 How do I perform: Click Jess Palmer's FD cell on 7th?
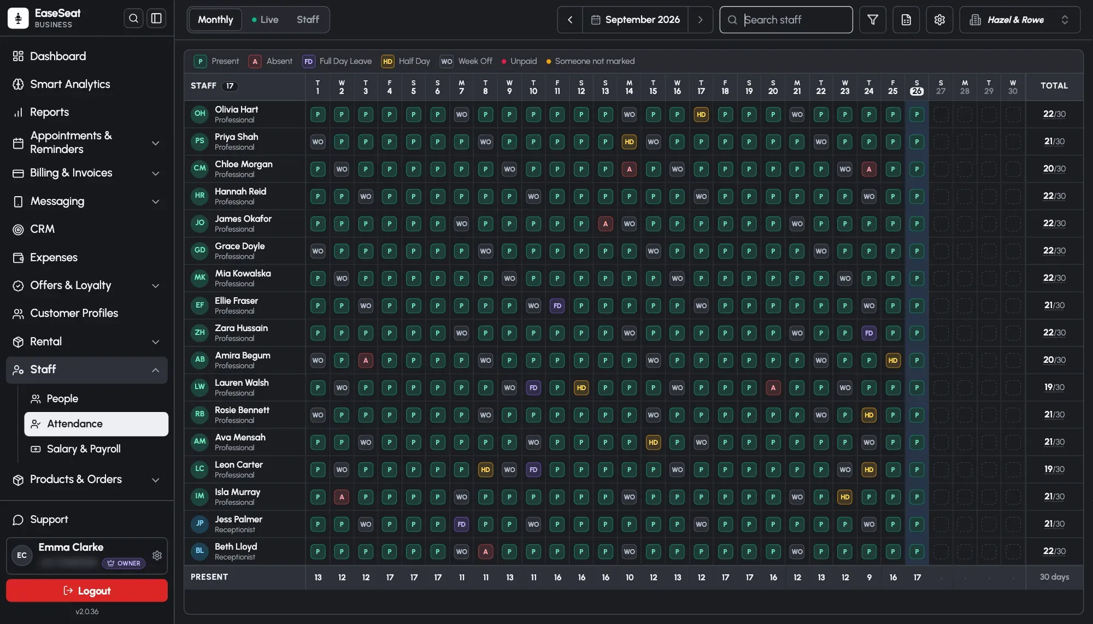[461, 524]
